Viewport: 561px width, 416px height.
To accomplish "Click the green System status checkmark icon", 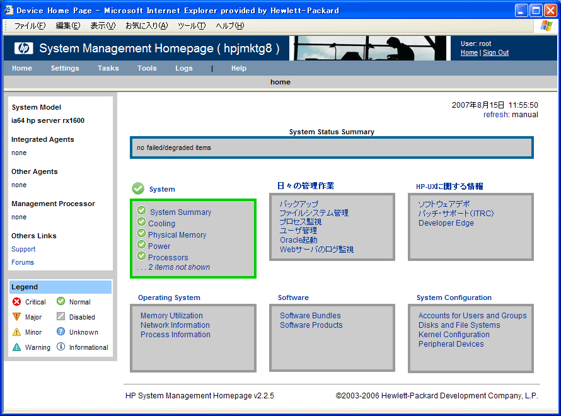I will [x=138, y=188].
